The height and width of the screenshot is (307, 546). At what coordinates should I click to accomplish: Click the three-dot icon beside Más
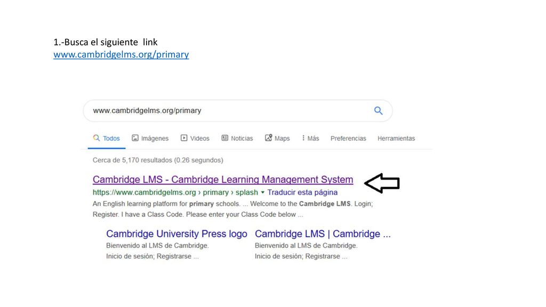pyautogui.click(x=303, y=138)
